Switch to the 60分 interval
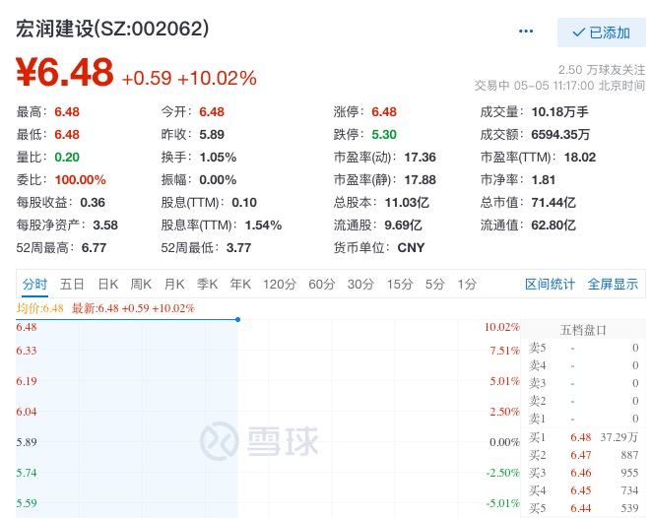This screenshot has height=518, width=652. point(322,284)
